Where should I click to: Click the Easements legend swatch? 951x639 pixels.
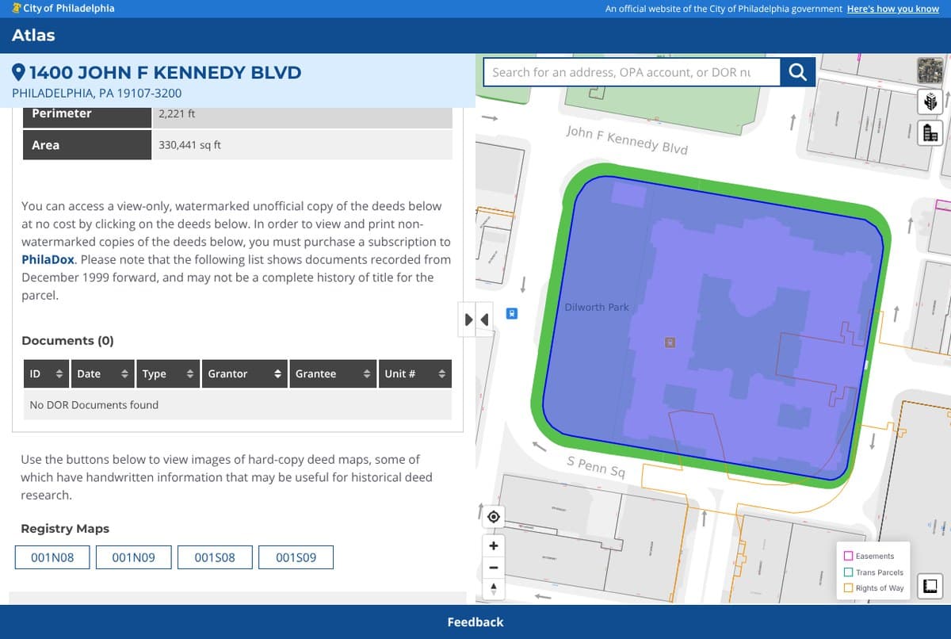point(848,557)
